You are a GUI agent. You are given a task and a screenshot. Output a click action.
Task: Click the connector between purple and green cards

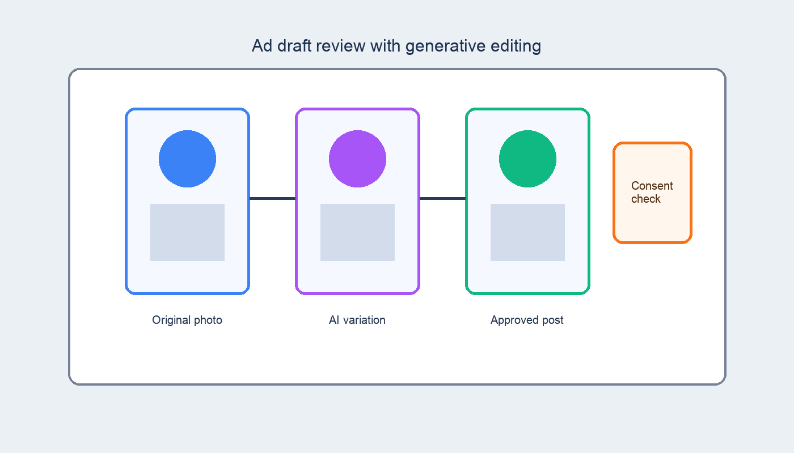442,198
